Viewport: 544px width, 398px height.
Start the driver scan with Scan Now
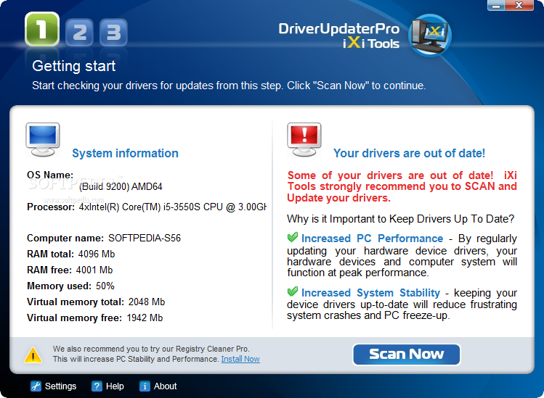[406, 355]
